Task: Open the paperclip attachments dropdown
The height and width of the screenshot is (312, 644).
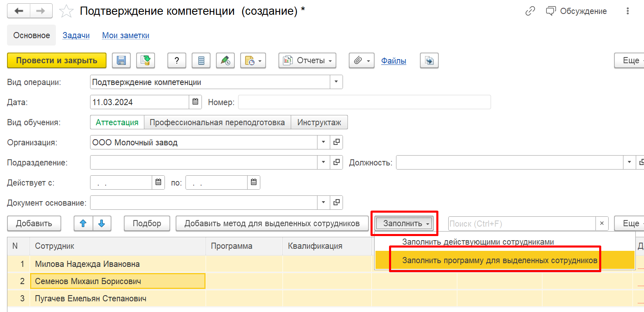Action: (x=362, y=61)
